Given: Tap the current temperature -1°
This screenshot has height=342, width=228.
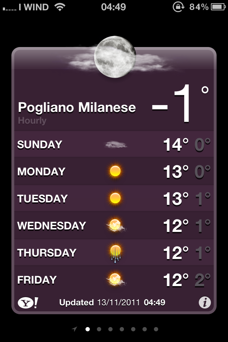Looking at the screenshot, I should point(180,104).
